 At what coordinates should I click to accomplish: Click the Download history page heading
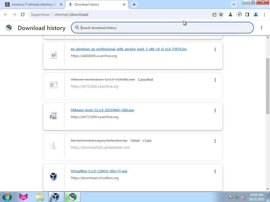tap(41, 28)
